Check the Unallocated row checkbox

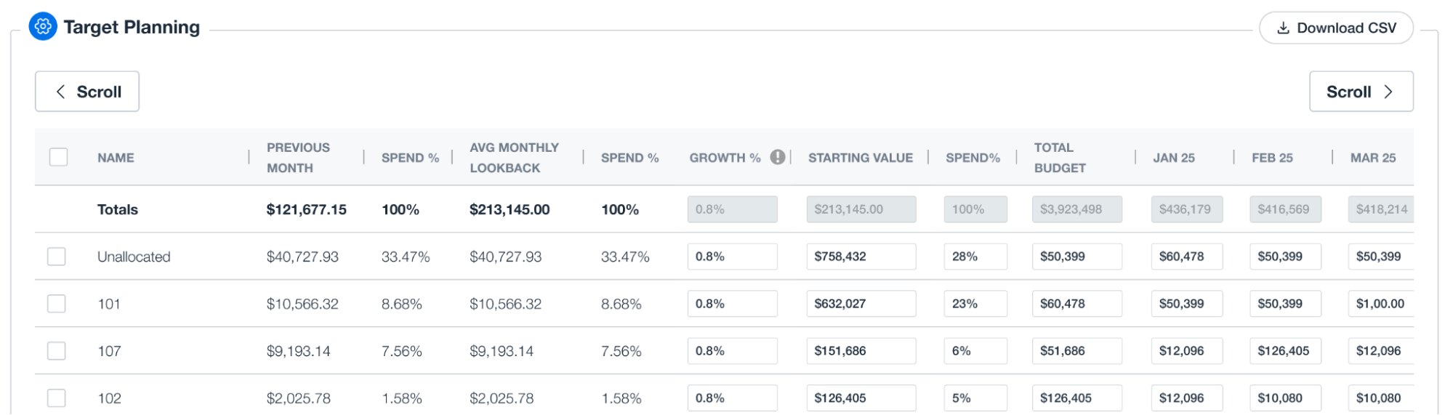pos(57,257)
